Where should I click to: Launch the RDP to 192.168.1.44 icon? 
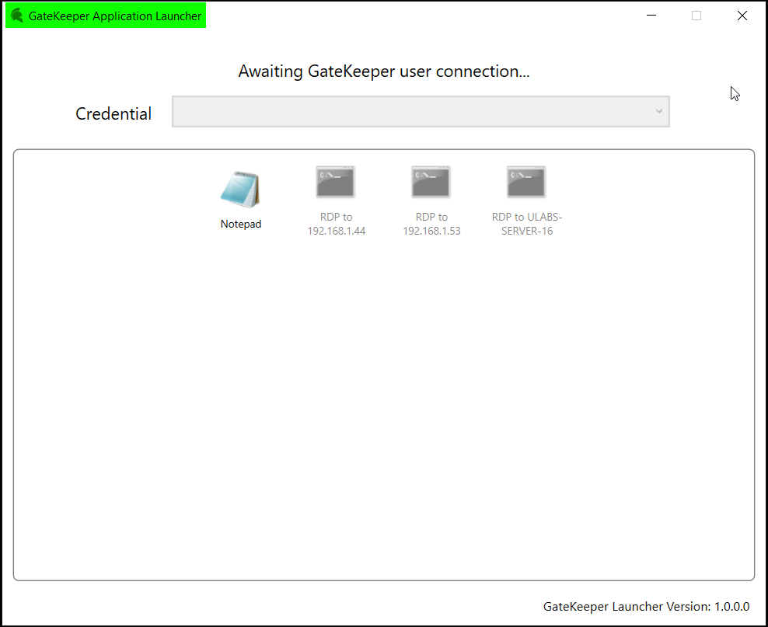point(336,183)
